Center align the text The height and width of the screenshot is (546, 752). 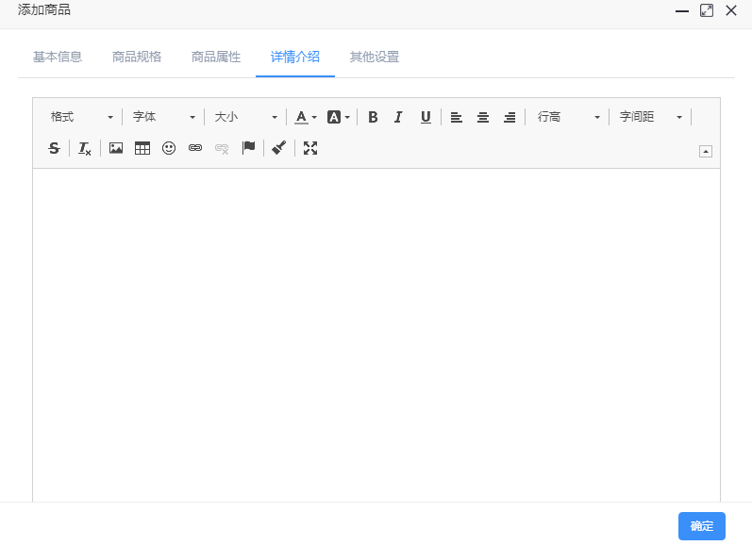tap(483, 117)
